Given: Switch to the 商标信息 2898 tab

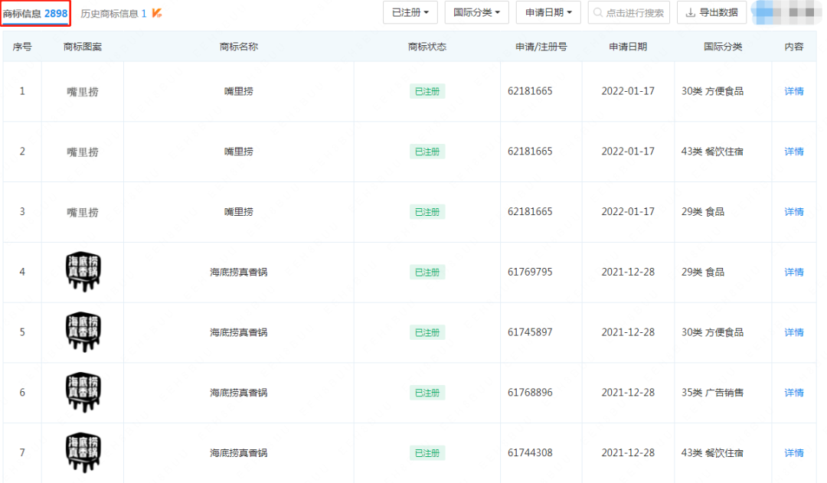Looking at the screenshot, I should (35, 13).
